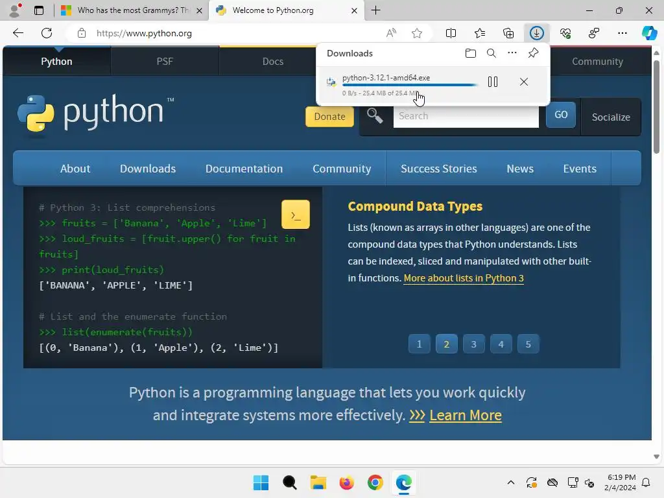Click the Donate button
The height and width of the screenshot is (498, 664).
[329, 117]
